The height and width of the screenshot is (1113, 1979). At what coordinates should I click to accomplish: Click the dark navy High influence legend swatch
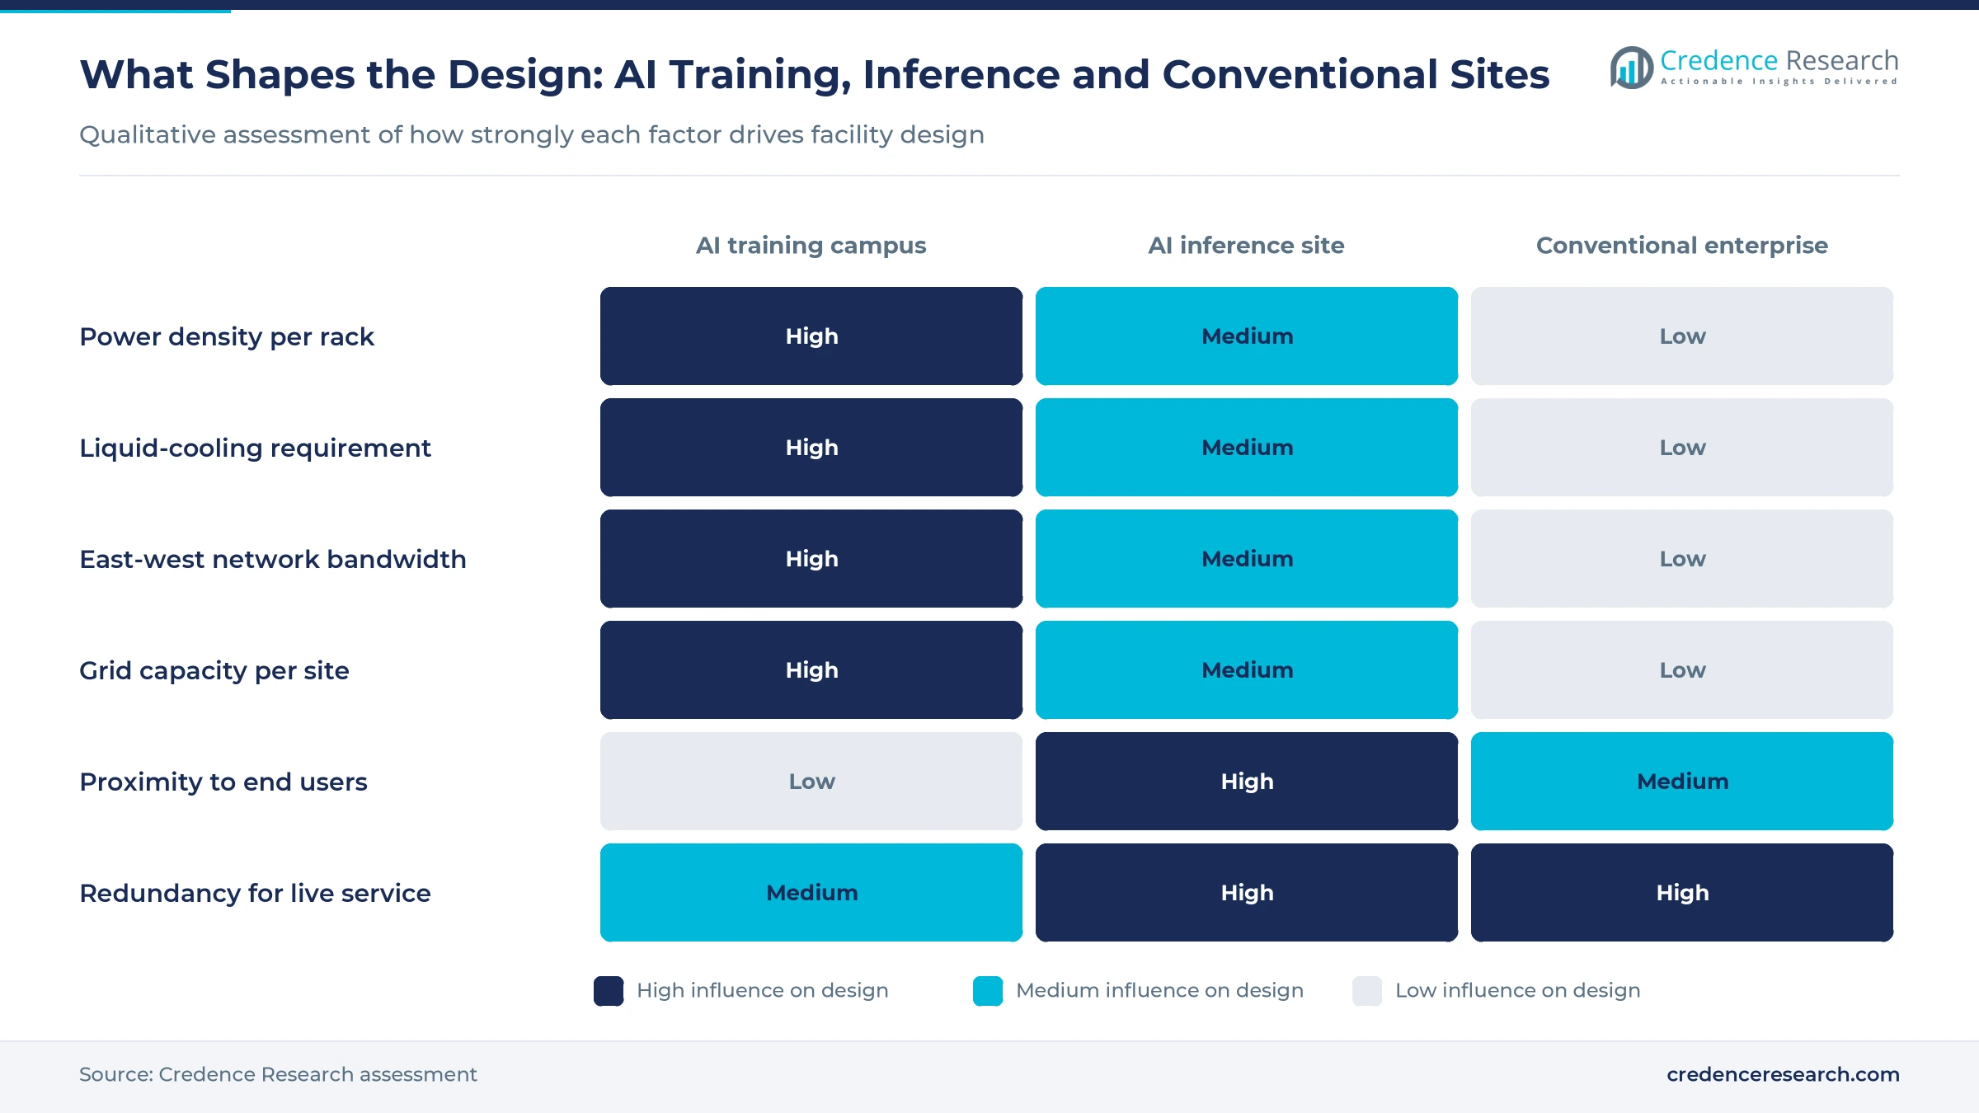pyautogui.click(x=609, y=991)
